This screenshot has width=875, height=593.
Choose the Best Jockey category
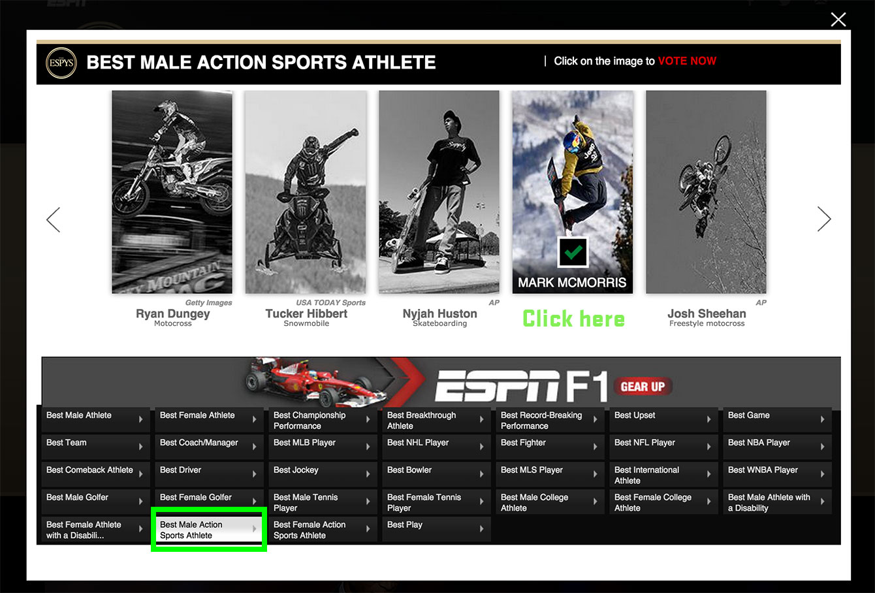[x=323, y=474]
